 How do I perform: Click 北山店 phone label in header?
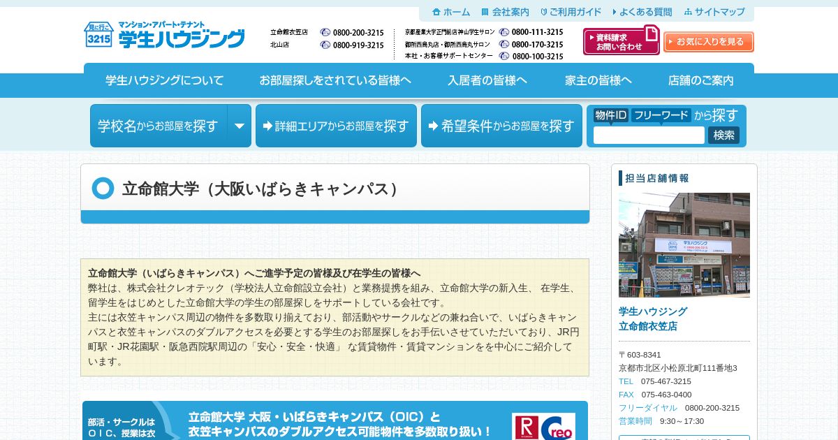coord(280,45)
